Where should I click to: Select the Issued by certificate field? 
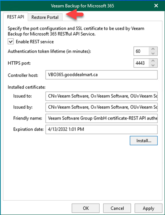101,107
